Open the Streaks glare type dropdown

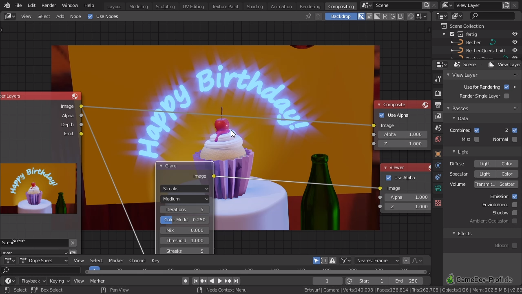(185, 189)
